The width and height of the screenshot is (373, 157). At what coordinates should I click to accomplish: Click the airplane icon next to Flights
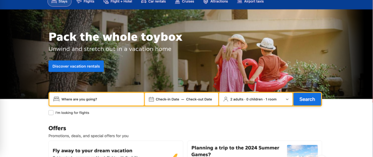[79, 1]
